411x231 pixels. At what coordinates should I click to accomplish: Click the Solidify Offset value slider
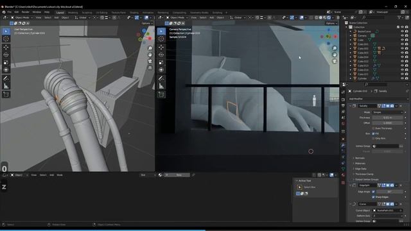387,123
